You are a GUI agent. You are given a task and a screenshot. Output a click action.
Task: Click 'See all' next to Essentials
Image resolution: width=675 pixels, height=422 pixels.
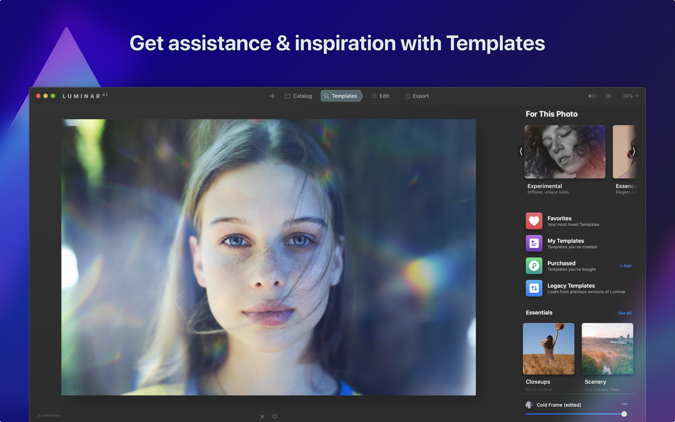coord(625,313)
